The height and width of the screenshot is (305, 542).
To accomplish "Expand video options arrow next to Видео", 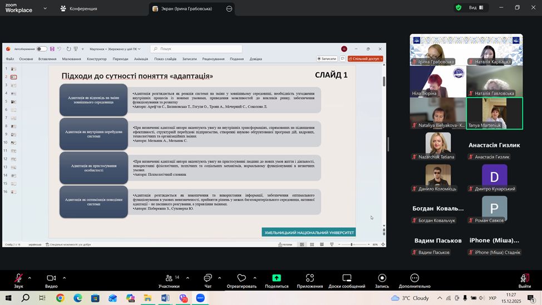I will point(64,278).
